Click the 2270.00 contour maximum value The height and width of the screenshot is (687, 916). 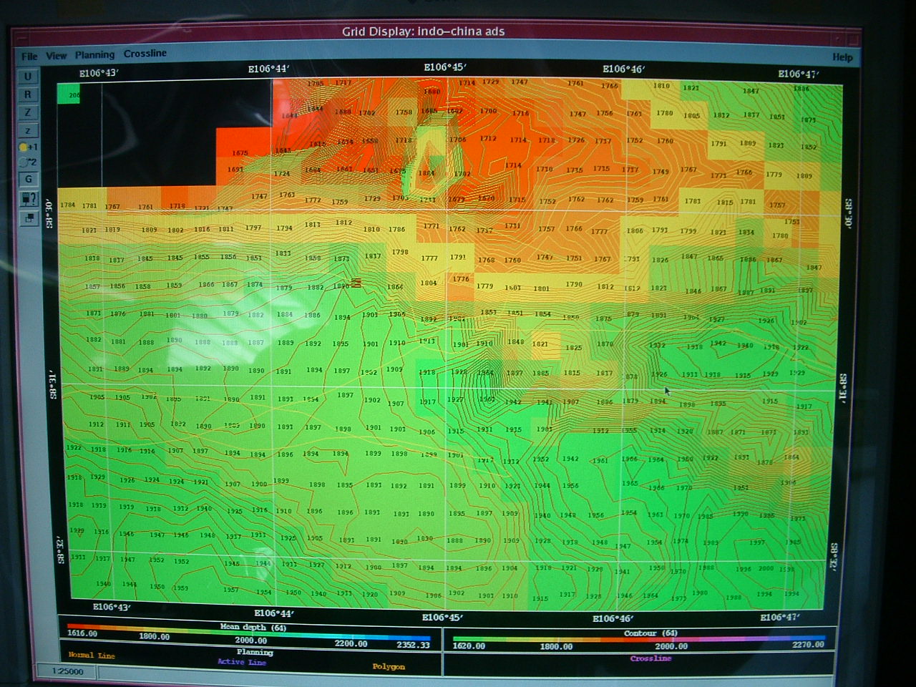(x=808, y=645)
